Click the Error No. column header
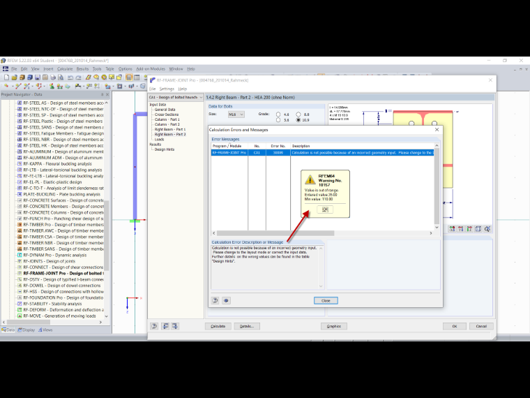This screenshot has height=398, width=530. coord(278,146)
